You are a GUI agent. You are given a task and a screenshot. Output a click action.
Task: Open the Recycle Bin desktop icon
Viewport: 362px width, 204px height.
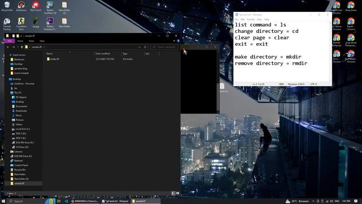(7, 6)
